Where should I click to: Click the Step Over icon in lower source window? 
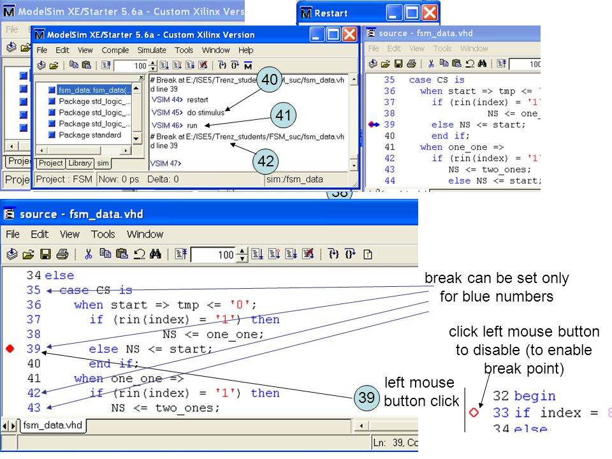click(351, 254)
